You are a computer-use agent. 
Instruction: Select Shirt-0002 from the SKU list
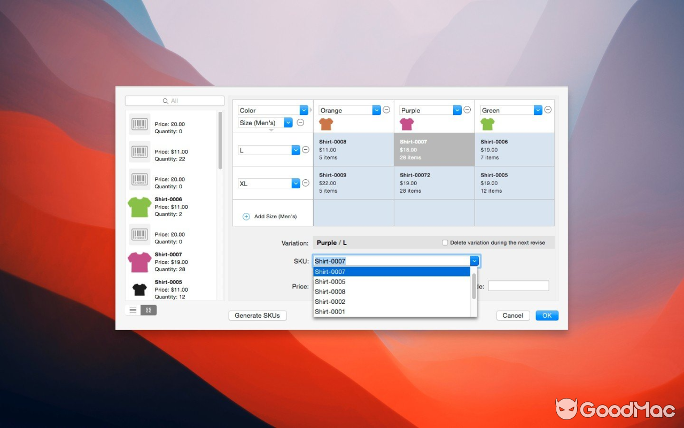[x=330, y=301]
